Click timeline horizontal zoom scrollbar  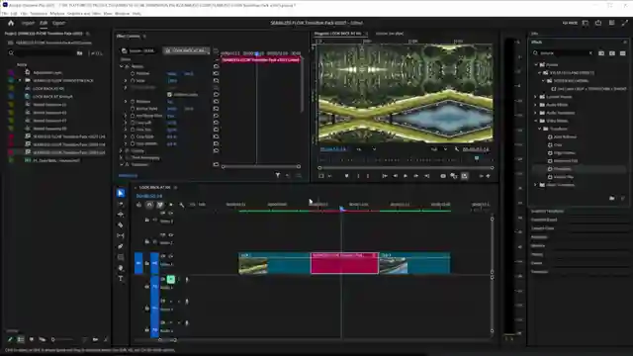coord(167,340)
